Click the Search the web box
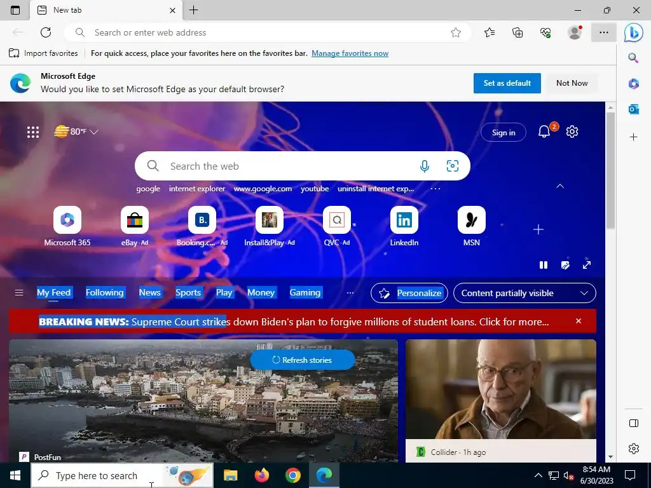This screenshot has width=651, height=488. pos(302,166)
